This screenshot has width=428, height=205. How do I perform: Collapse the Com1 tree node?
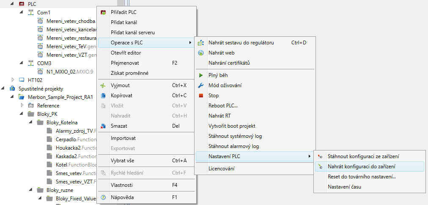(x=22, y=12)
